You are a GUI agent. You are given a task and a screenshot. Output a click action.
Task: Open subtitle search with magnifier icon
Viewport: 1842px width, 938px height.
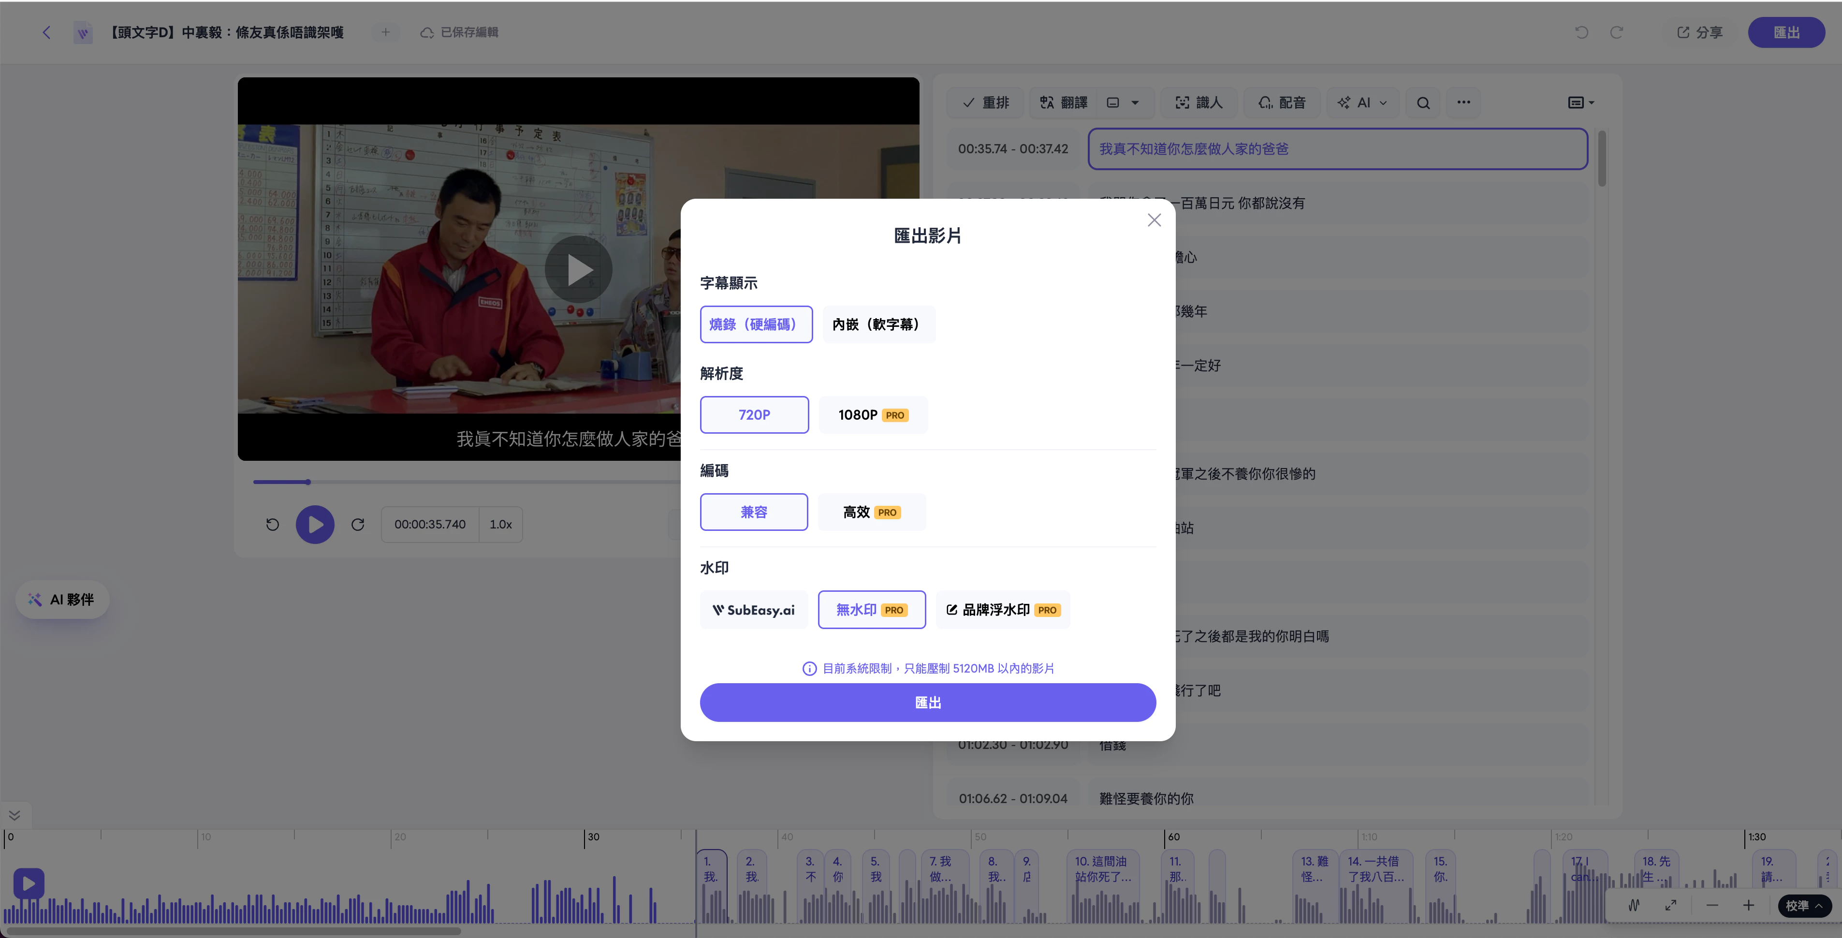tap(1423, 102)
